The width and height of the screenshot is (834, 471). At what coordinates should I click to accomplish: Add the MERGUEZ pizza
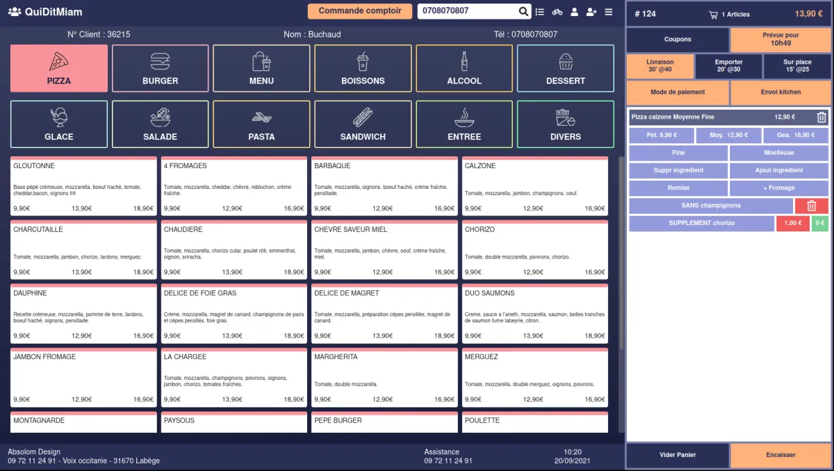(535, 377)
